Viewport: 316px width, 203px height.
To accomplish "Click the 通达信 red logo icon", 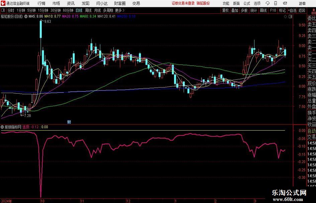I will click(x=3, y=3).
